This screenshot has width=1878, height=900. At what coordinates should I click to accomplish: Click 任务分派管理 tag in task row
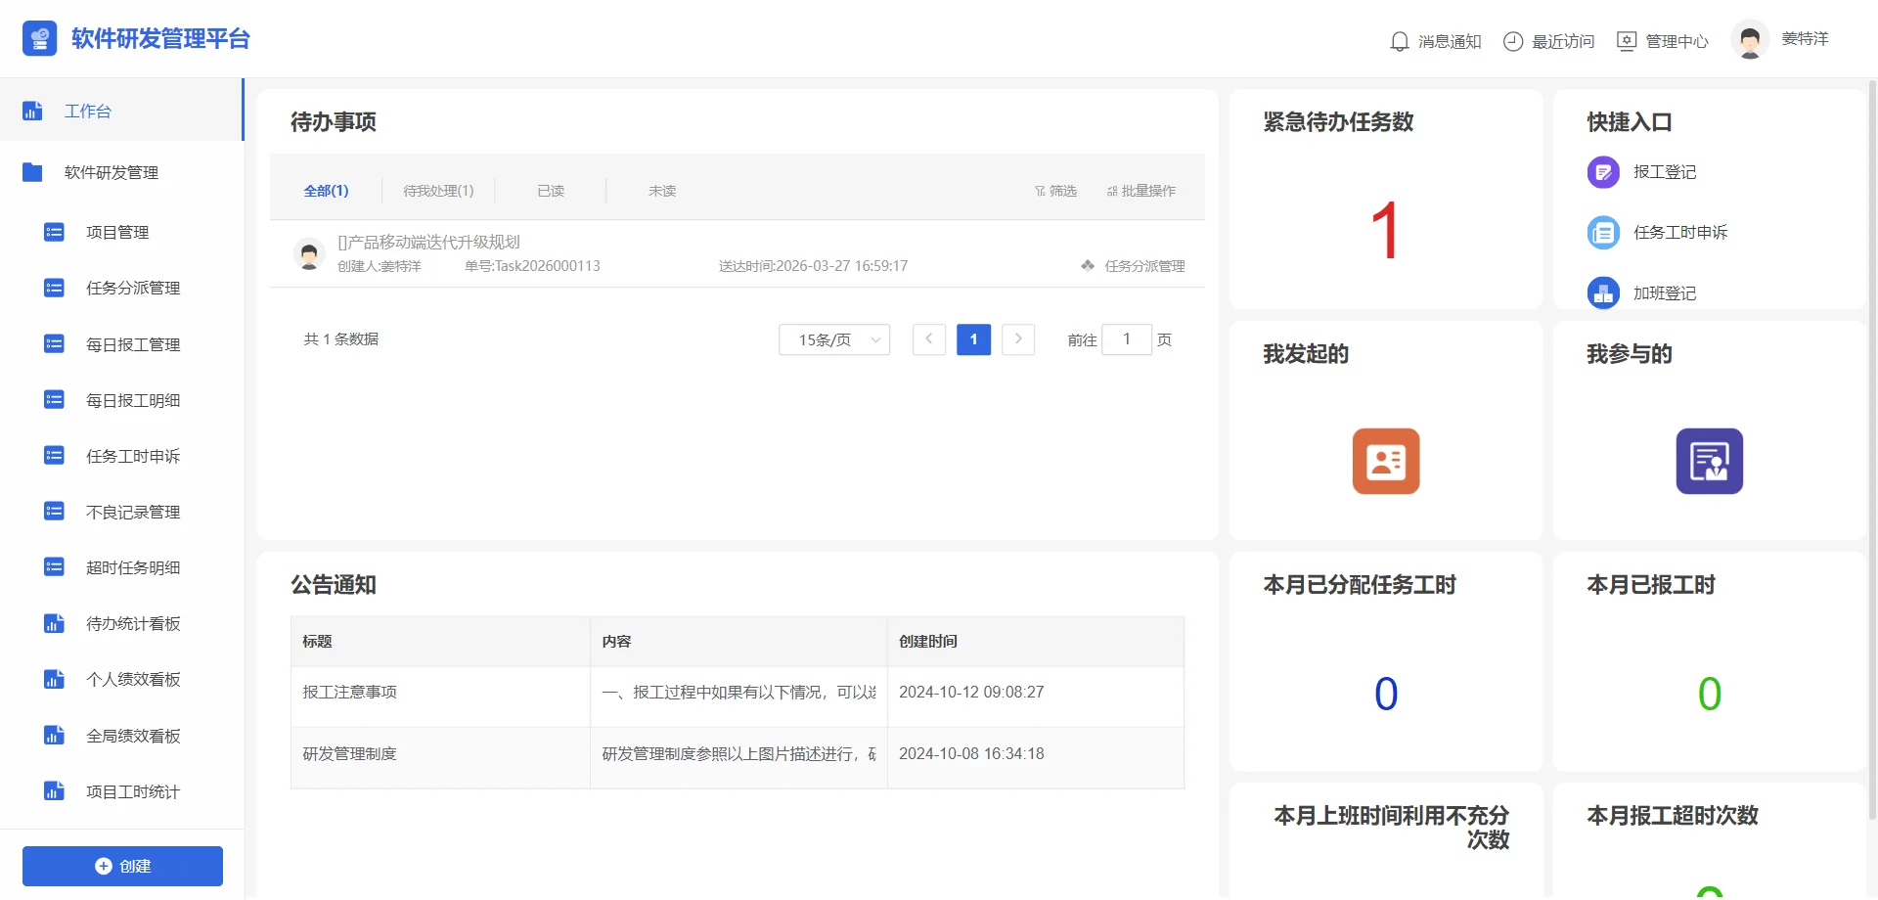tap(1133, 266)
